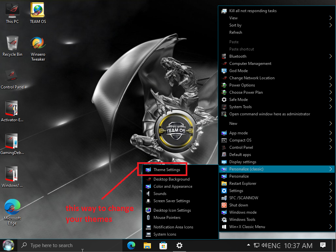Screen dimensions: 336x252
Task: Expand Change Network Location submenu arrow
Action: click(x=330, y=78)
